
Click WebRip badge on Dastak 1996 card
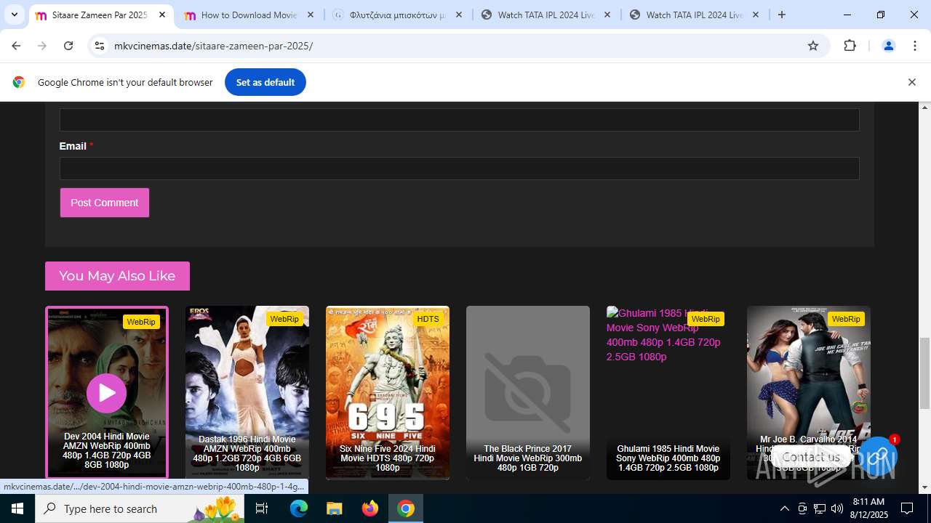click(x=284, y=319)
